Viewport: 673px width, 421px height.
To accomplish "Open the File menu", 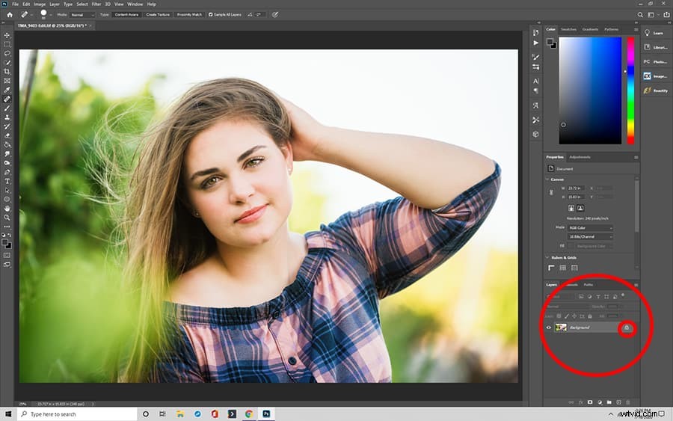I will point(15,4).
